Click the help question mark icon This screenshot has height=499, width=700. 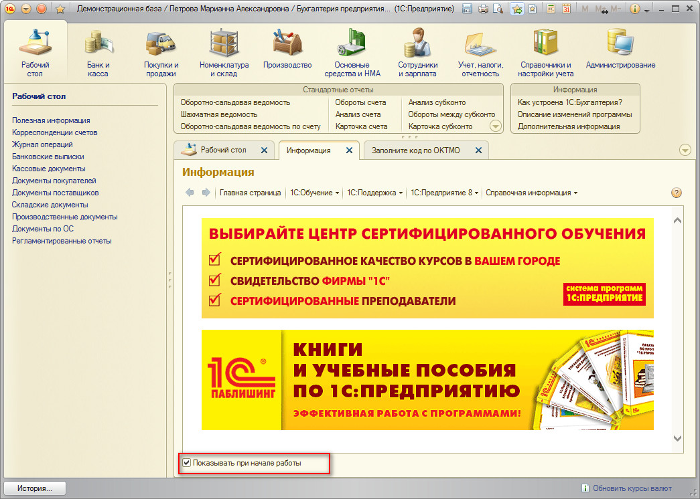tap(677, 193)
